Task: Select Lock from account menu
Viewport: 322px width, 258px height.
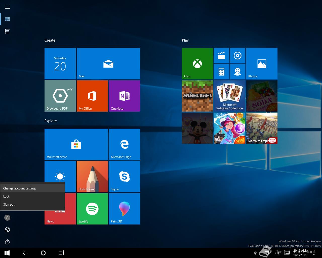Action: pyautogui.click(x=32, y=197)
